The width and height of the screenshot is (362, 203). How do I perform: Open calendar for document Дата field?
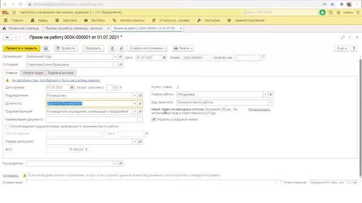point(164,58)
